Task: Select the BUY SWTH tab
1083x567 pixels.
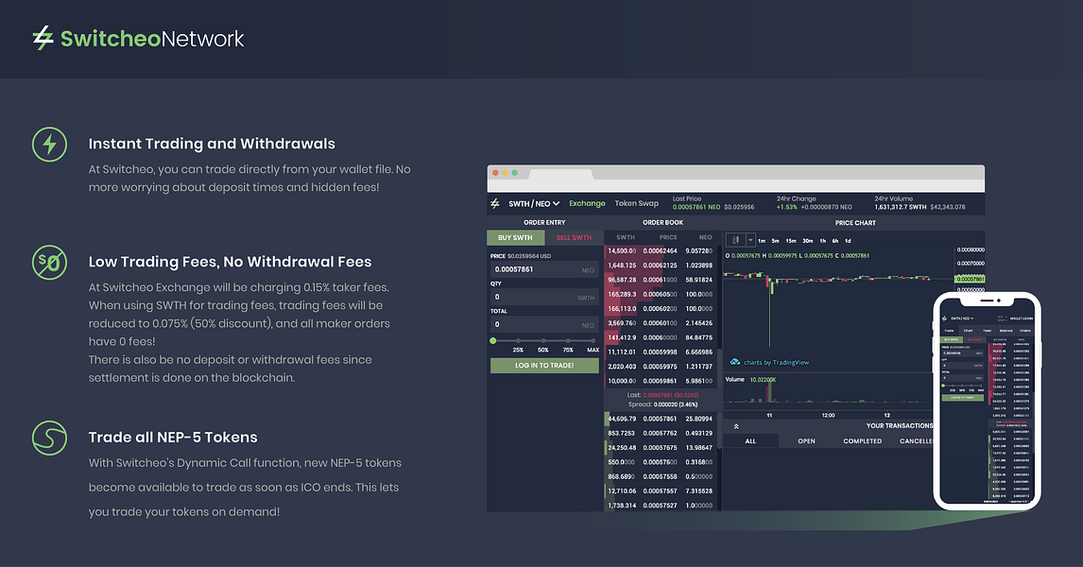Action: tap(515, 237)
